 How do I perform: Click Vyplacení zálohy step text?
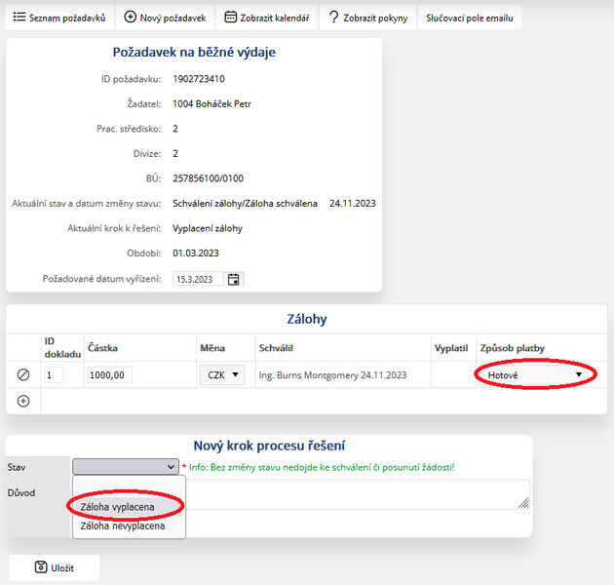[208, 228]
